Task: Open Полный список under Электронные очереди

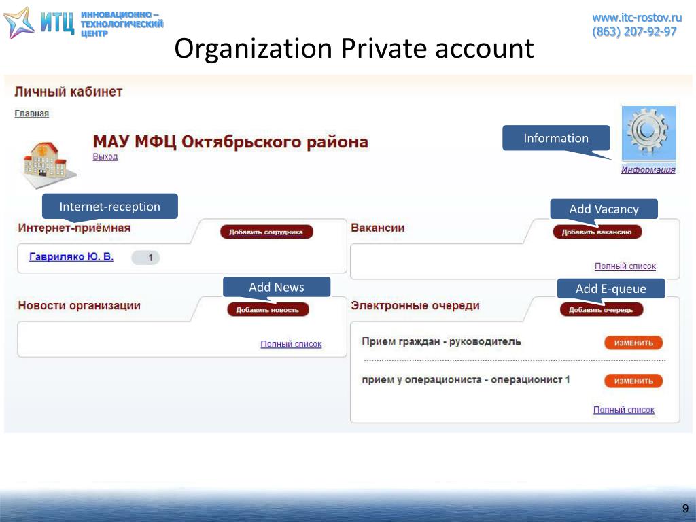Action: [x=624, y=410]
